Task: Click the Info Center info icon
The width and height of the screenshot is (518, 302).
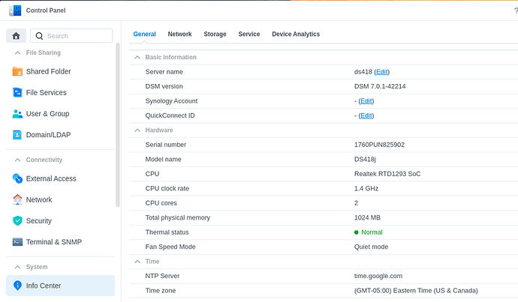Action: [17, 286]
